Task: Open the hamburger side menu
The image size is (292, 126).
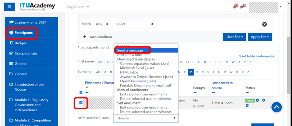Action: pyautogui.click(x=10, y=7)
